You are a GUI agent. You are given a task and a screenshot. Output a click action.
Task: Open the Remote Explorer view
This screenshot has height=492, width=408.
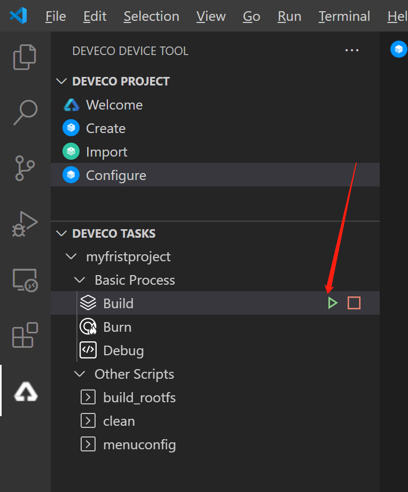[25, 280]
